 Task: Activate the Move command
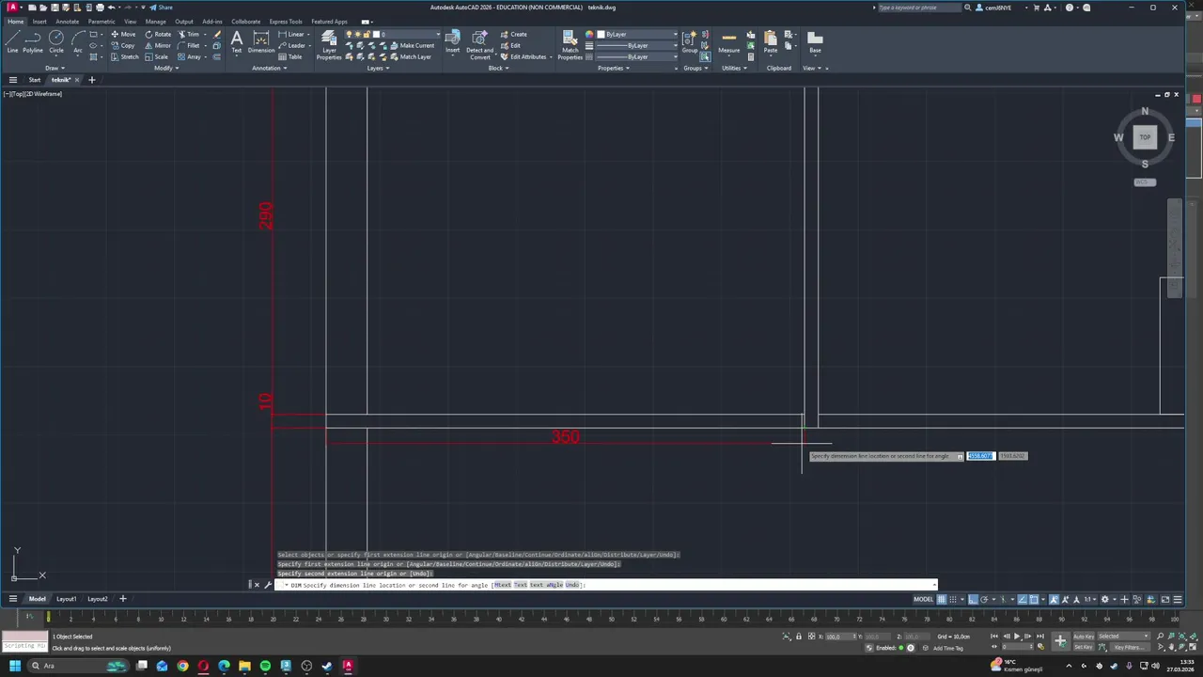click(123, 34)
